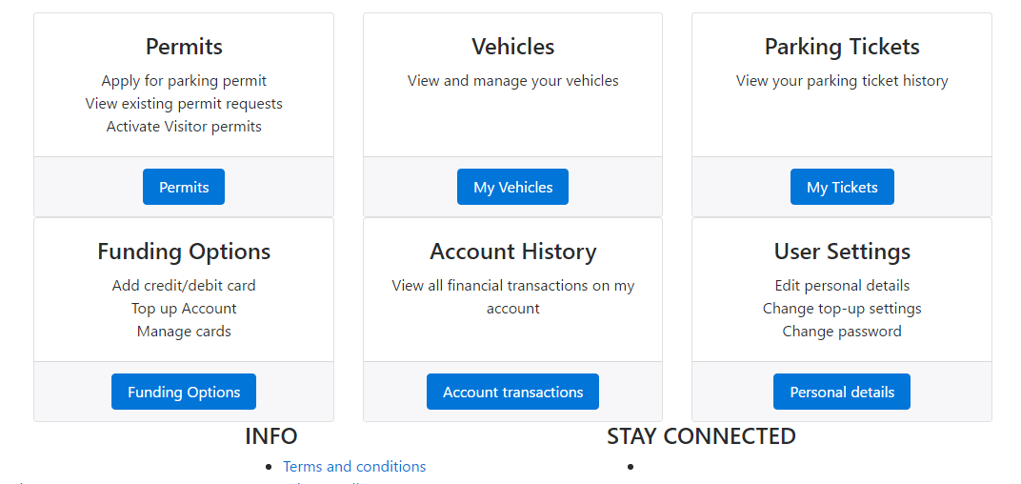
Task: Open My Vehicles
Action: point(512,187)
